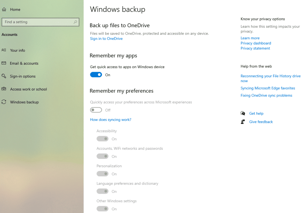The width and height of the screenshot is (303, 213).
Task: Toggle Personalization syncing
Action: click(102, 174)
